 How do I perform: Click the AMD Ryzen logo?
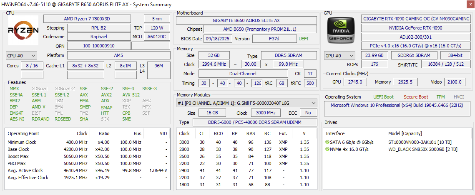coord(23,30)
